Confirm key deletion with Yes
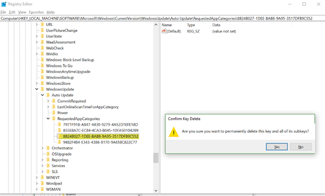Screen dimensions: 325x196 (x=277, y=147)
